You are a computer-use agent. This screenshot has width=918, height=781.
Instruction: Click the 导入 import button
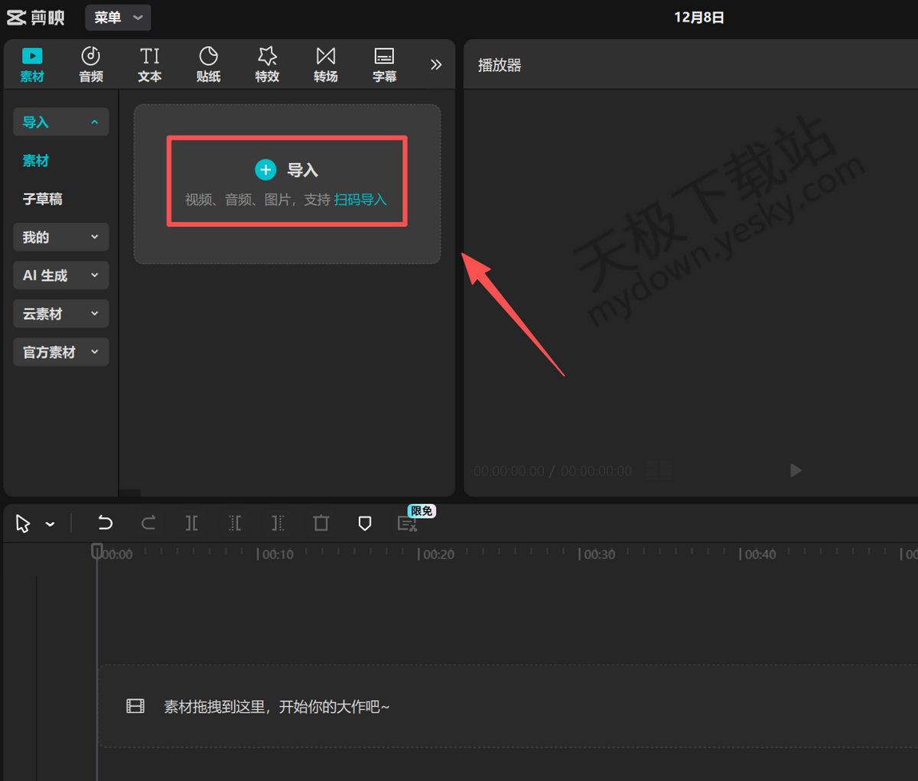[x=287, y=171]
